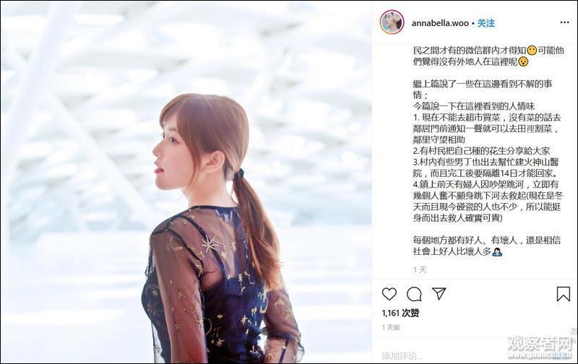Click the 1 天前 post date

[x=391, y=327]
